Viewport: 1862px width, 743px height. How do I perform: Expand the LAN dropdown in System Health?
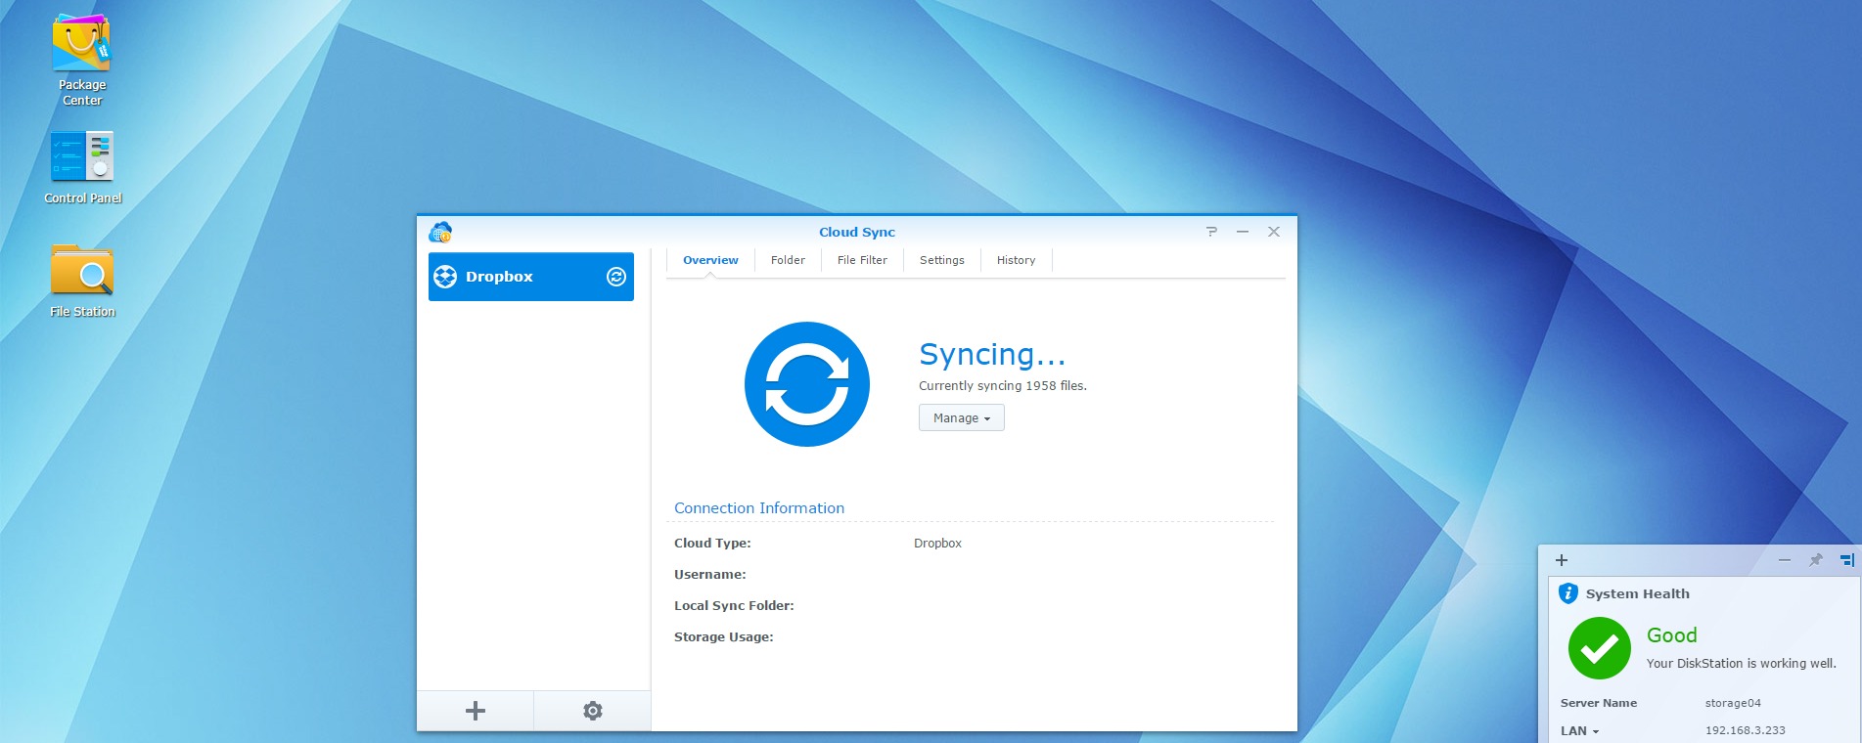pos(1579,731)
